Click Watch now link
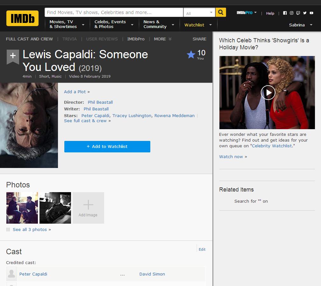The width and height of the screenshot is (321, 286). pyautogui.click(x=231, y=157)
